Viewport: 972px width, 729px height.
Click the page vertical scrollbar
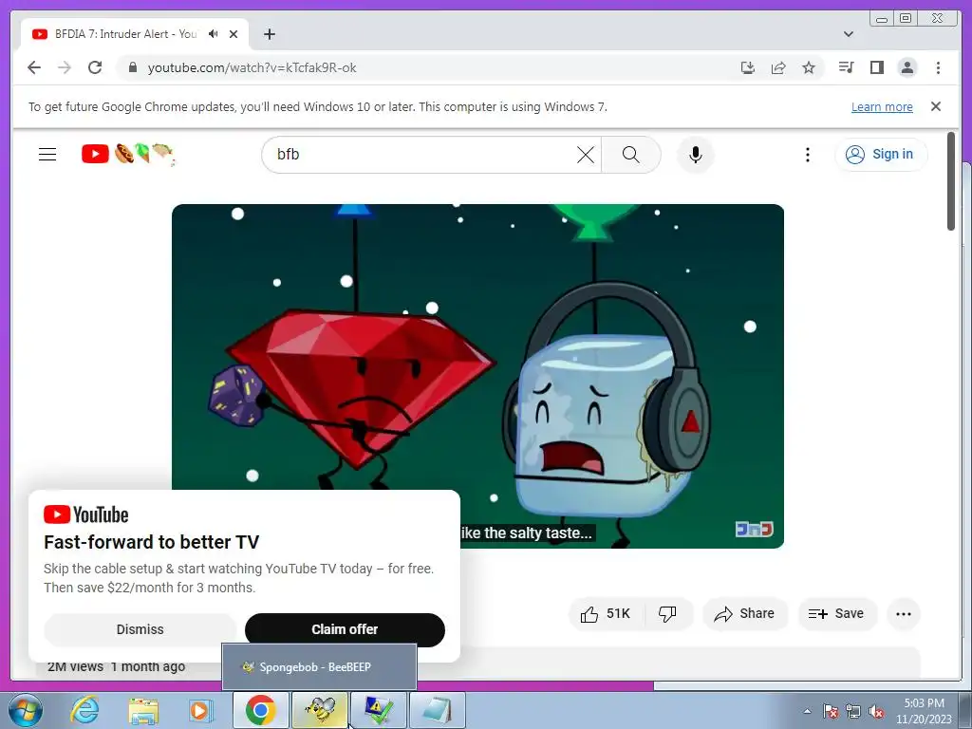click(x=951, y=181)
